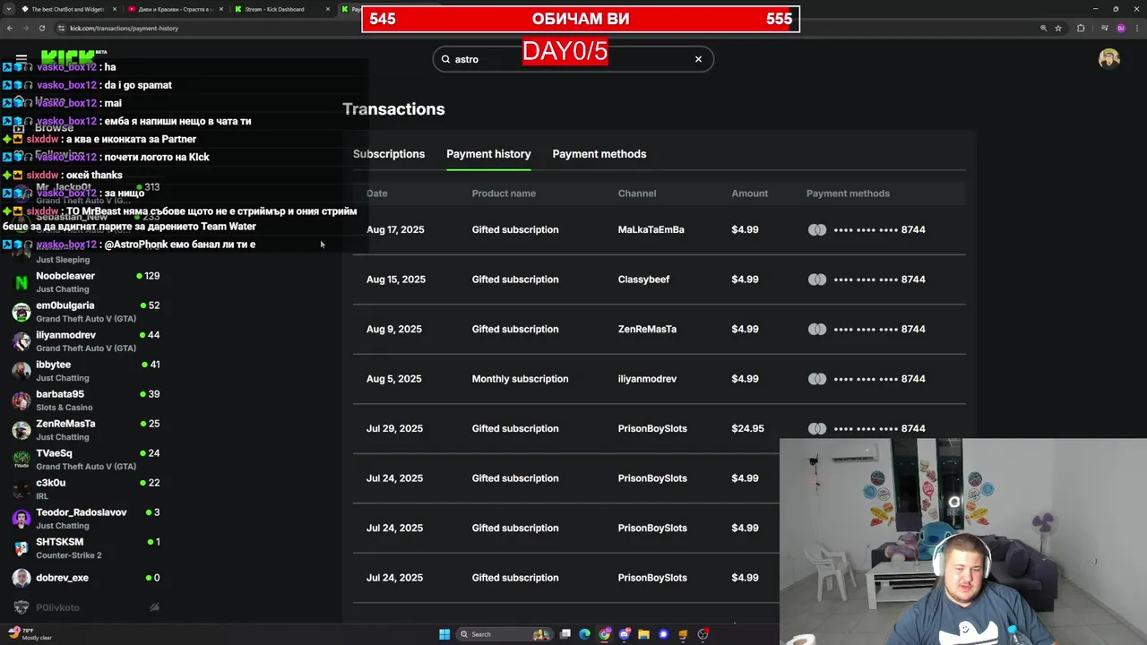This screenshot has width=1147, height=645.
Task: Toggle the Kick hamburger sidebar menu
Action: coord(22,59)
